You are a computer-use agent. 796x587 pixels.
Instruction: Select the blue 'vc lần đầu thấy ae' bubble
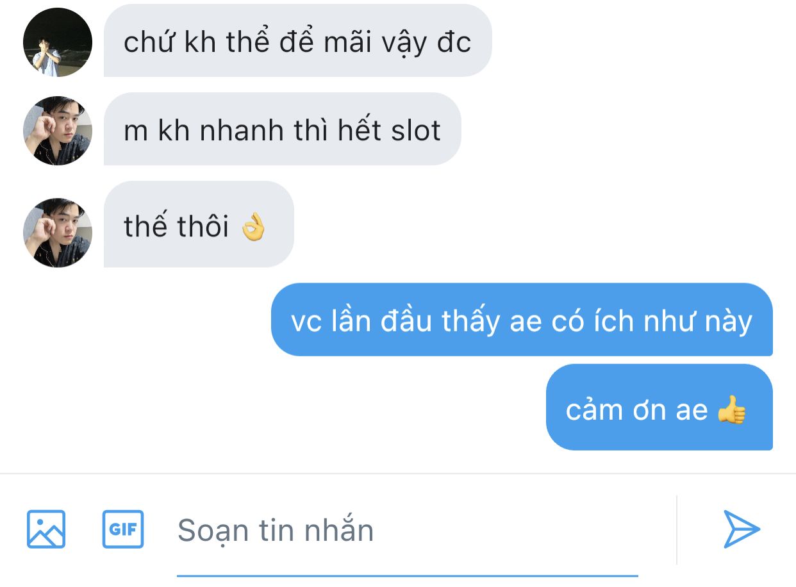point(522,320)
